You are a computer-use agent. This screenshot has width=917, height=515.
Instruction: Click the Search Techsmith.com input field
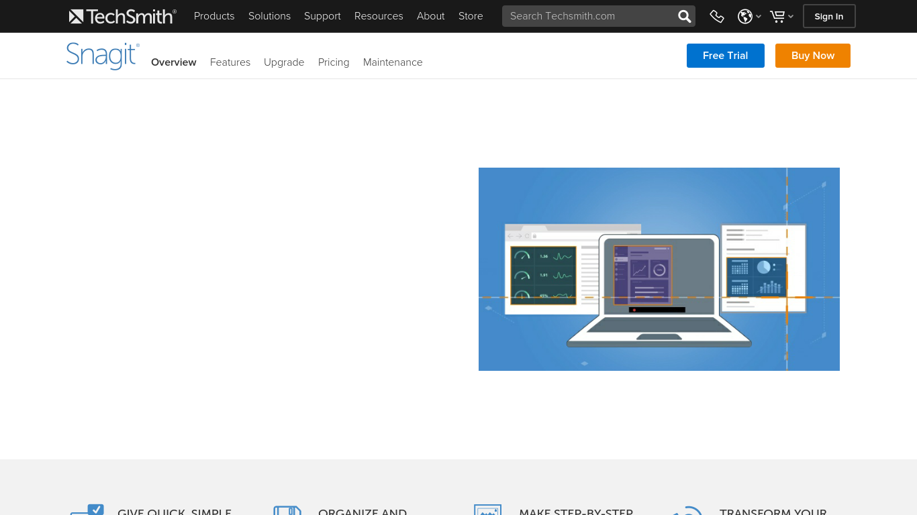(x=591, y=15)
